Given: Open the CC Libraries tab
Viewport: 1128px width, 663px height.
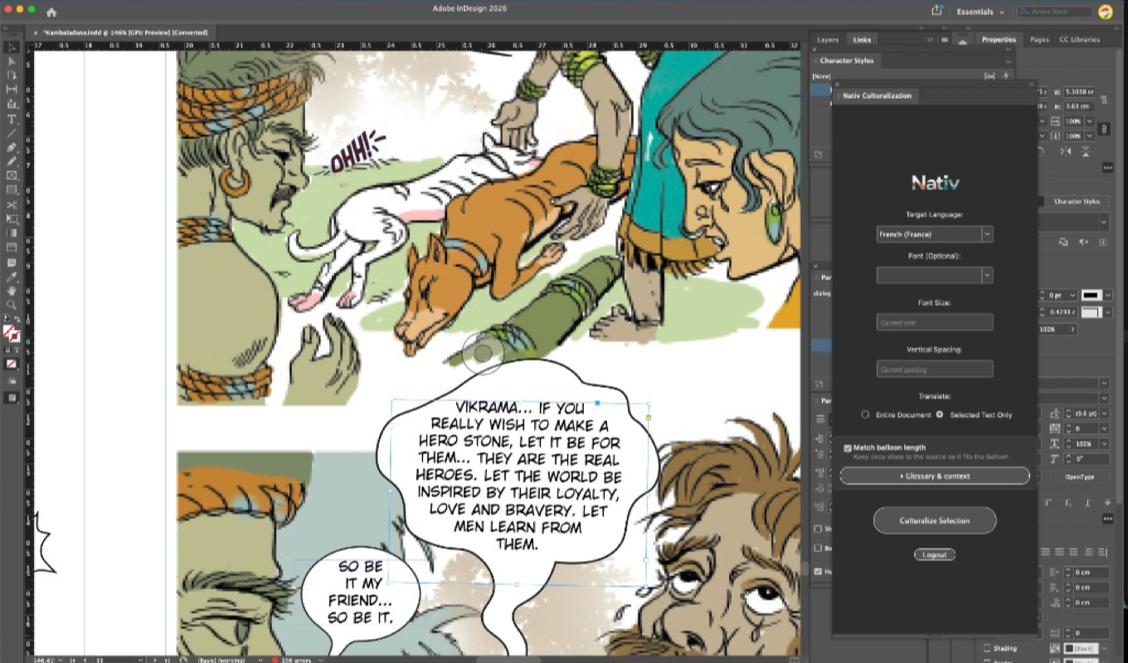Looking at the screenshot, I should (x=1080, y=39).
